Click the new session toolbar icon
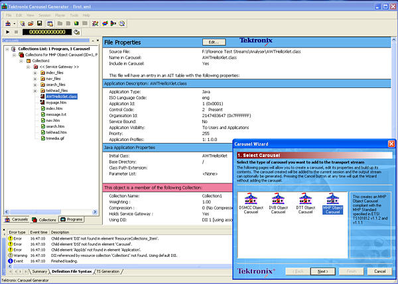 23,24
